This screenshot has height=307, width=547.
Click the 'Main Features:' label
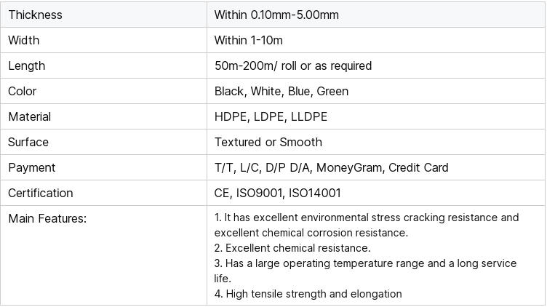pyautogui.click(x=47, y=218)
